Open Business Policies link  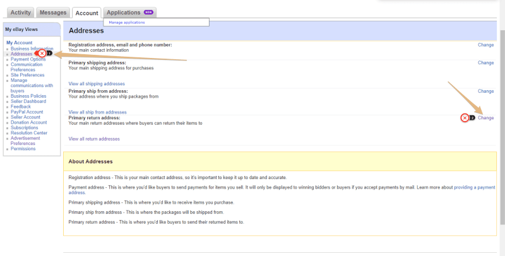28,96
